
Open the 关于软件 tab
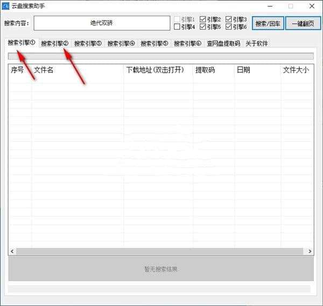click(257, 43)
